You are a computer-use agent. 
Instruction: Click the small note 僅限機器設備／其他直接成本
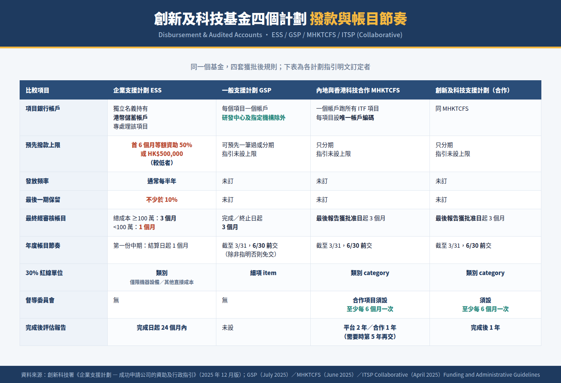coord(162,282)
